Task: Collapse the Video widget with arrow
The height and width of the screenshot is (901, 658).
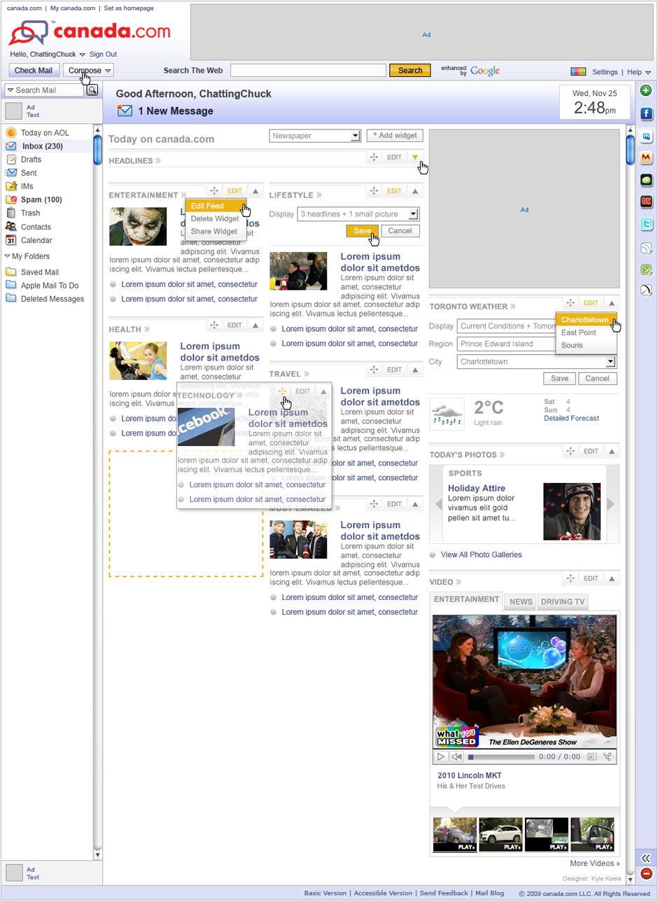Action: [611, 578]
